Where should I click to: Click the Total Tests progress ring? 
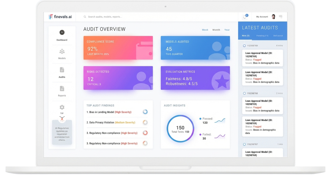coord(180,129)
